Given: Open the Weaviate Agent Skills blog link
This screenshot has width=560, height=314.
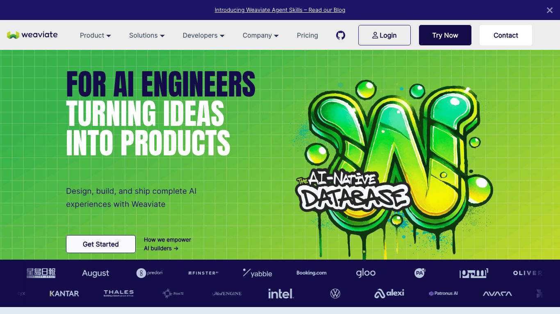Looking at the screenshot, I should coord(280,10).
